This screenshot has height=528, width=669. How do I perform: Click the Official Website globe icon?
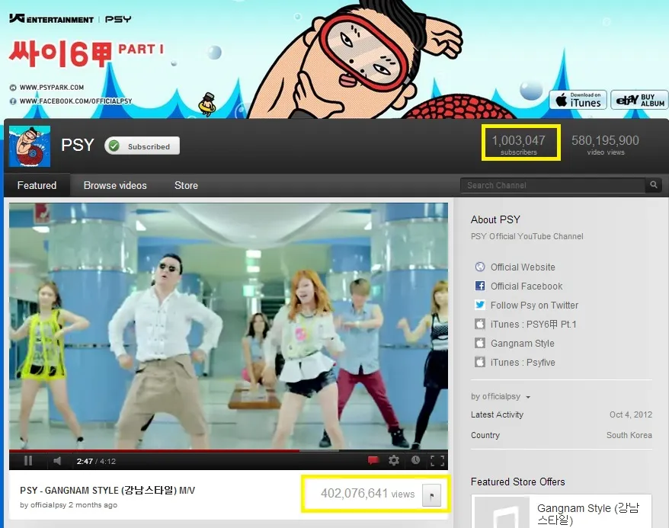coord(480,267)
